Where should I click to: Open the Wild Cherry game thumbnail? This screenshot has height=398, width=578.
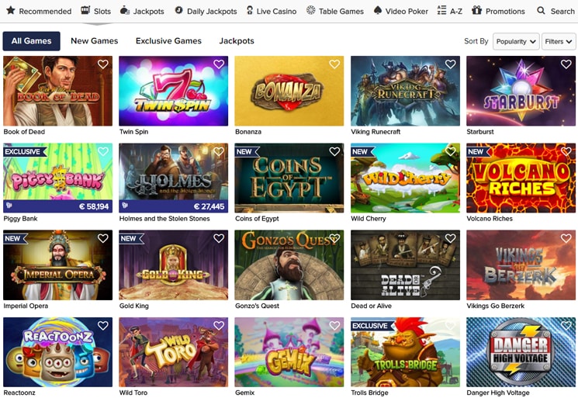pyautogui.click(x=405, y=178)
